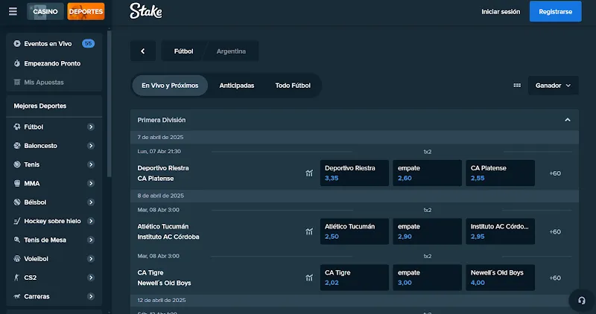596x314 pixels.
Task: Open stats for Deportivo Riestra vs CA Platense
Action: tap(309, 173)
